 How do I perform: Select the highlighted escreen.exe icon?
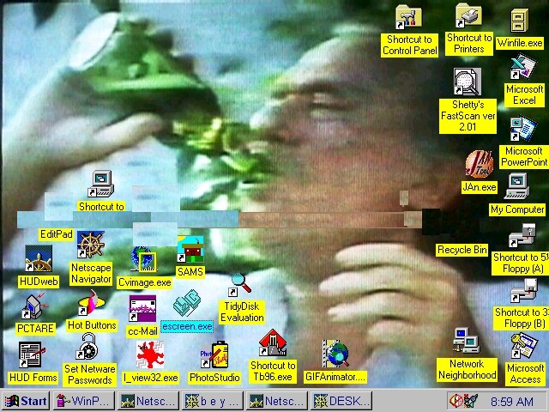186,307
